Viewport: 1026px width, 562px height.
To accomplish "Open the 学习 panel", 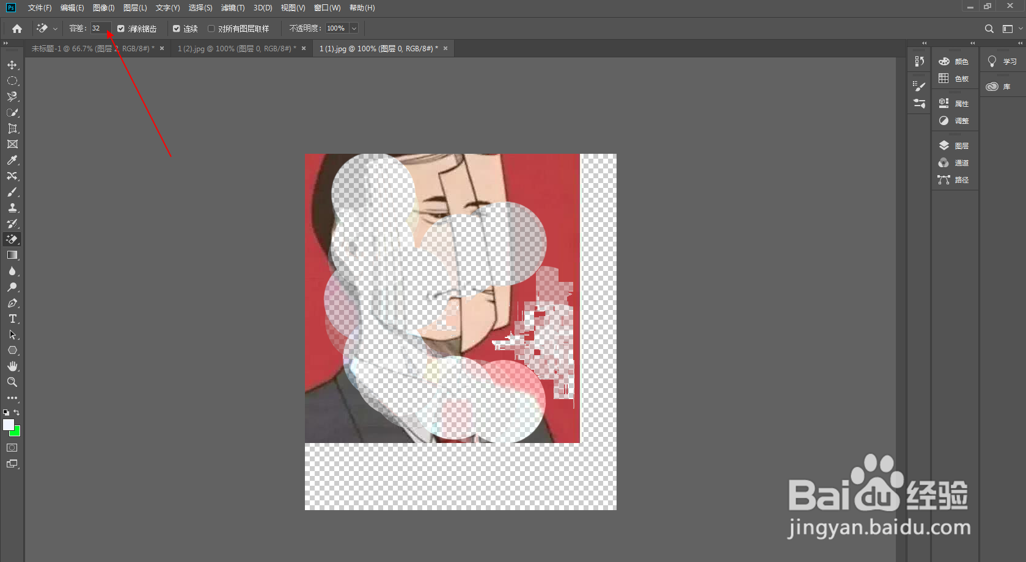I will [x=1002, y=62].
